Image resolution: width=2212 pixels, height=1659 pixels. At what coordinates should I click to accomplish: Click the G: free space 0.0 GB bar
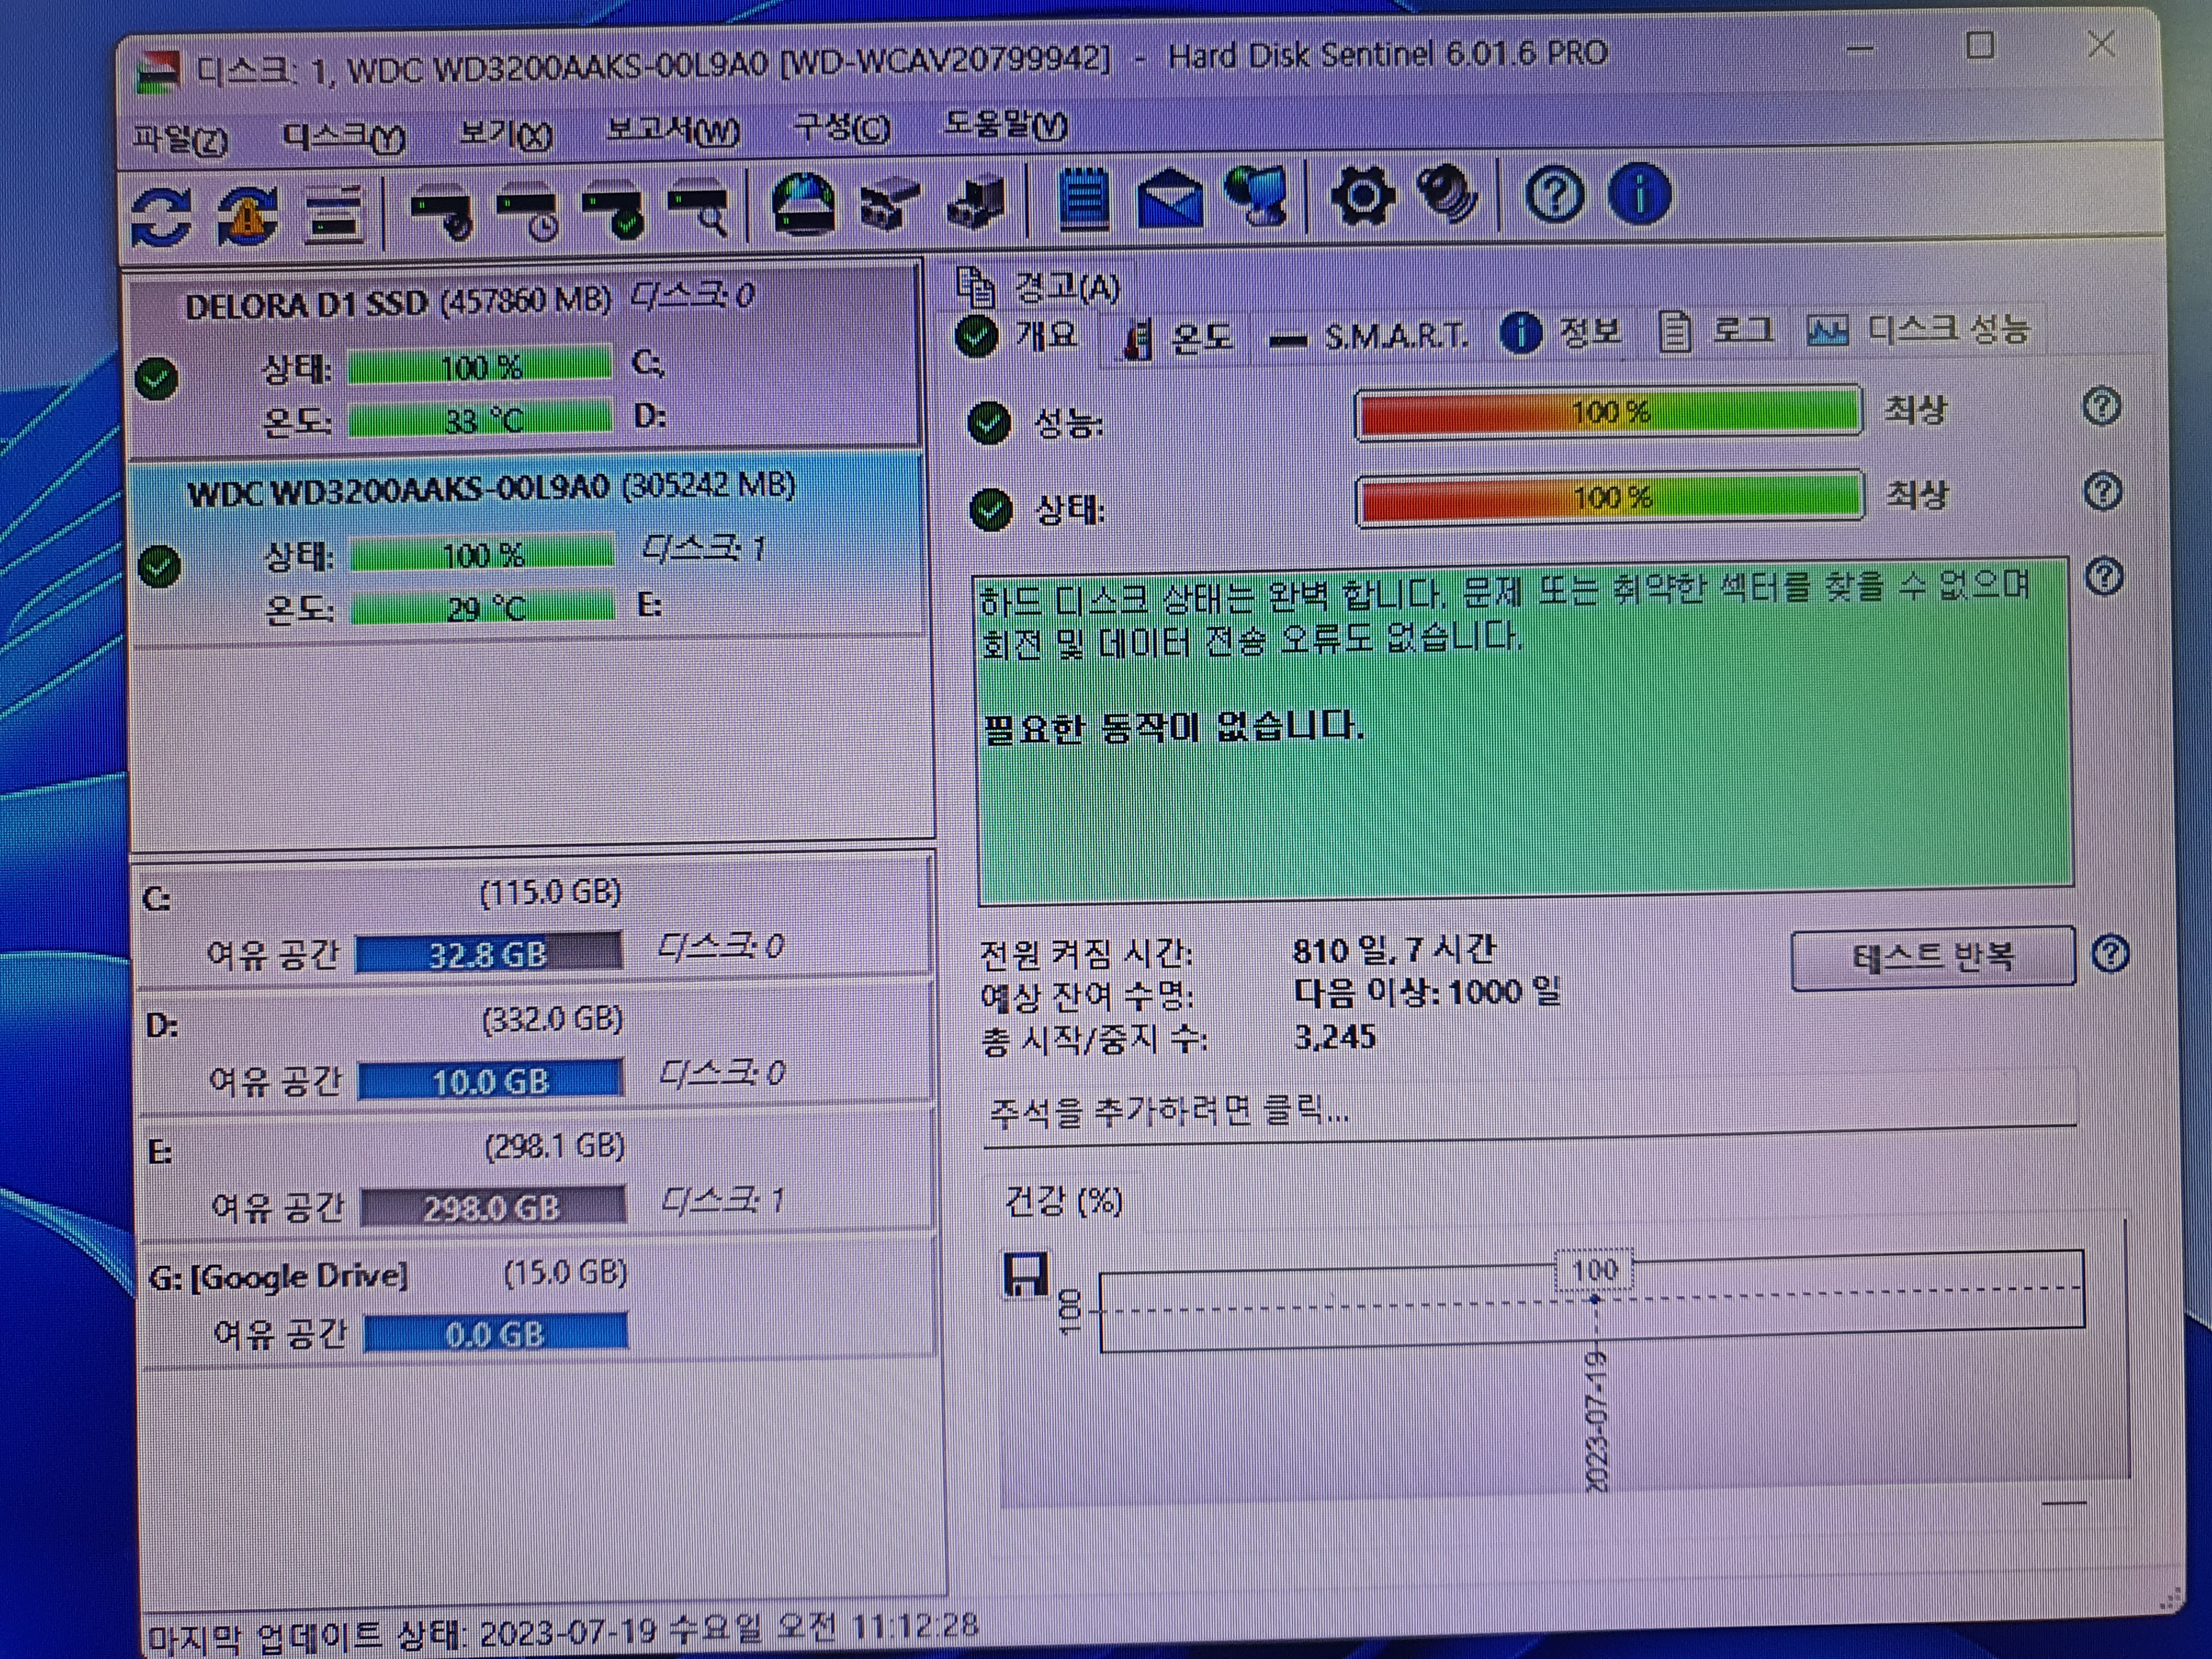coord(496,1333)
